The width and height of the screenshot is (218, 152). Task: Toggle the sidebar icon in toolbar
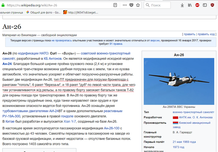coord(205,5)
